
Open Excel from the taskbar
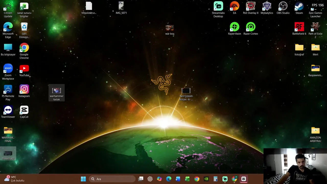coord(187,179)
